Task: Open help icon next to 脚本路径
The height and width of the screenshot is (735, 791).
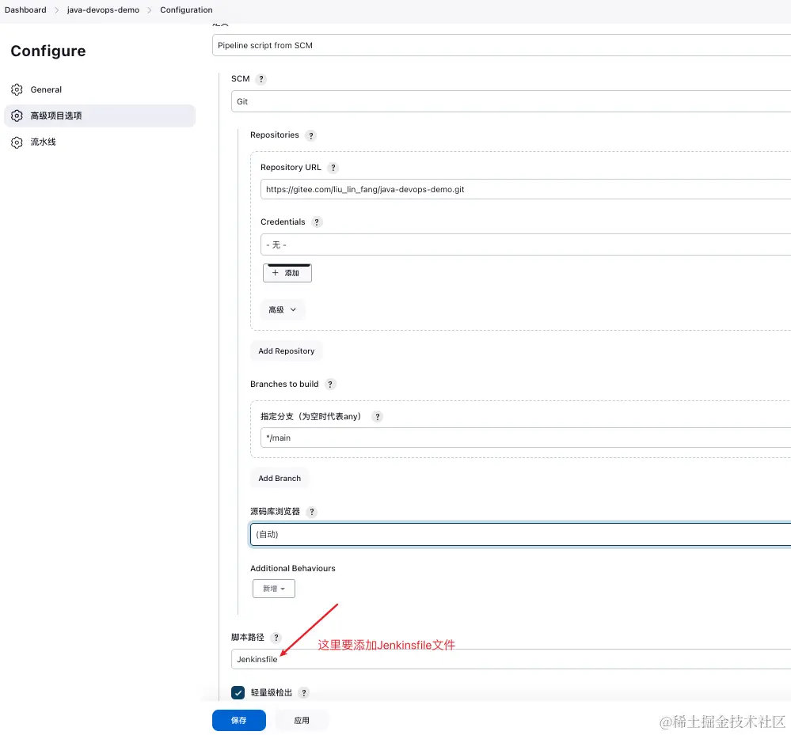Action: click(276, 638)
